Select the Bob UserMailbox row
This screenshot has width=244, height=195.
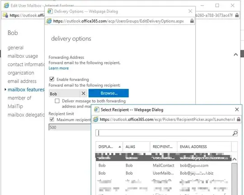[x=164, y=173]
